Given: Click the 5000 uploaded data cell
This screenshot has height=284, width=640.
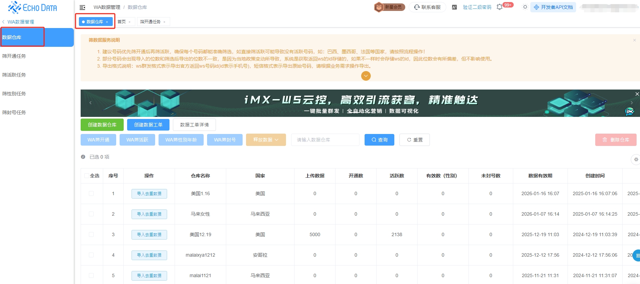Looking at the screenshot, I should [315, 234].
